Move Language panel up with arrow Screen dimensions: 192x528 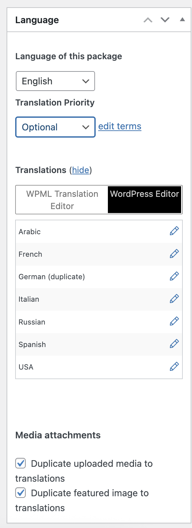[x=148, y=20]
